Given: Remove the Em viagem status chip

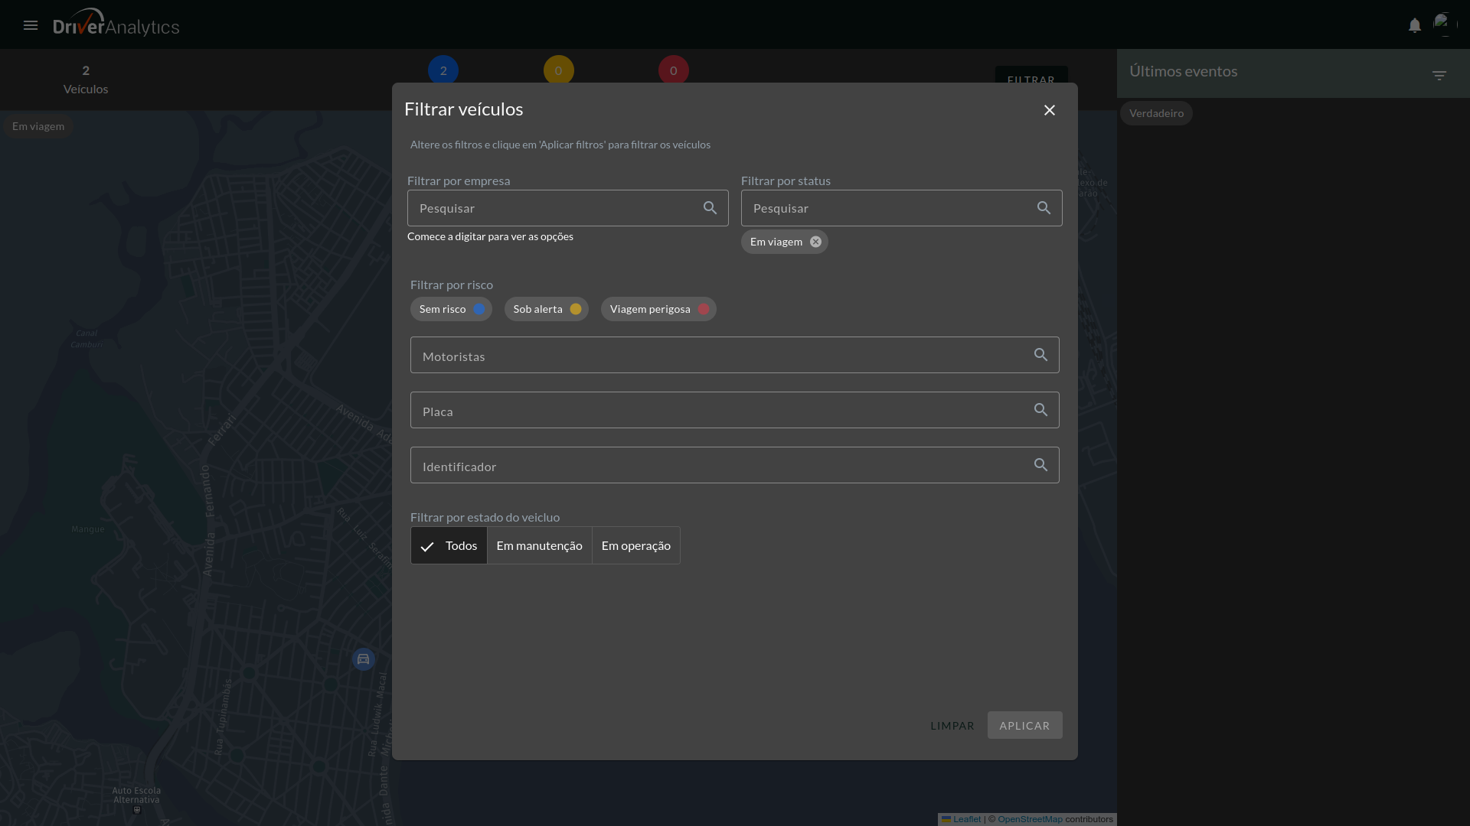Looking at the screenshot, I should 815,242.
